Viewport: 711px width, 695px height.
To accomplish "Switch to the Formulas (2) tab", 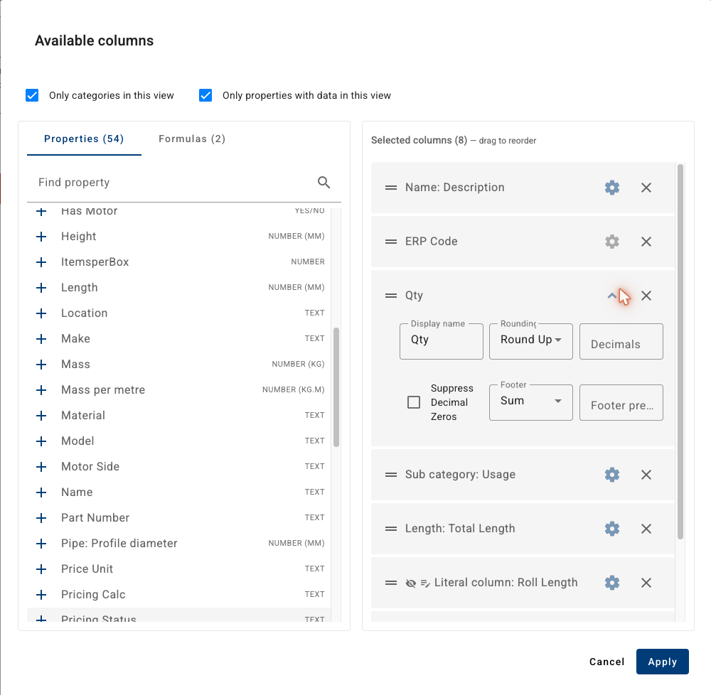I will (192, 139).
